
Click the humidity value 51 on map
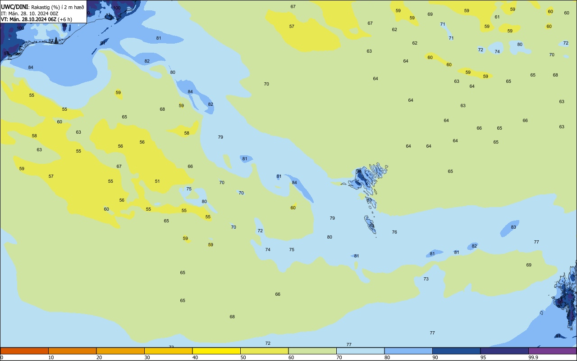pos(157,181)
